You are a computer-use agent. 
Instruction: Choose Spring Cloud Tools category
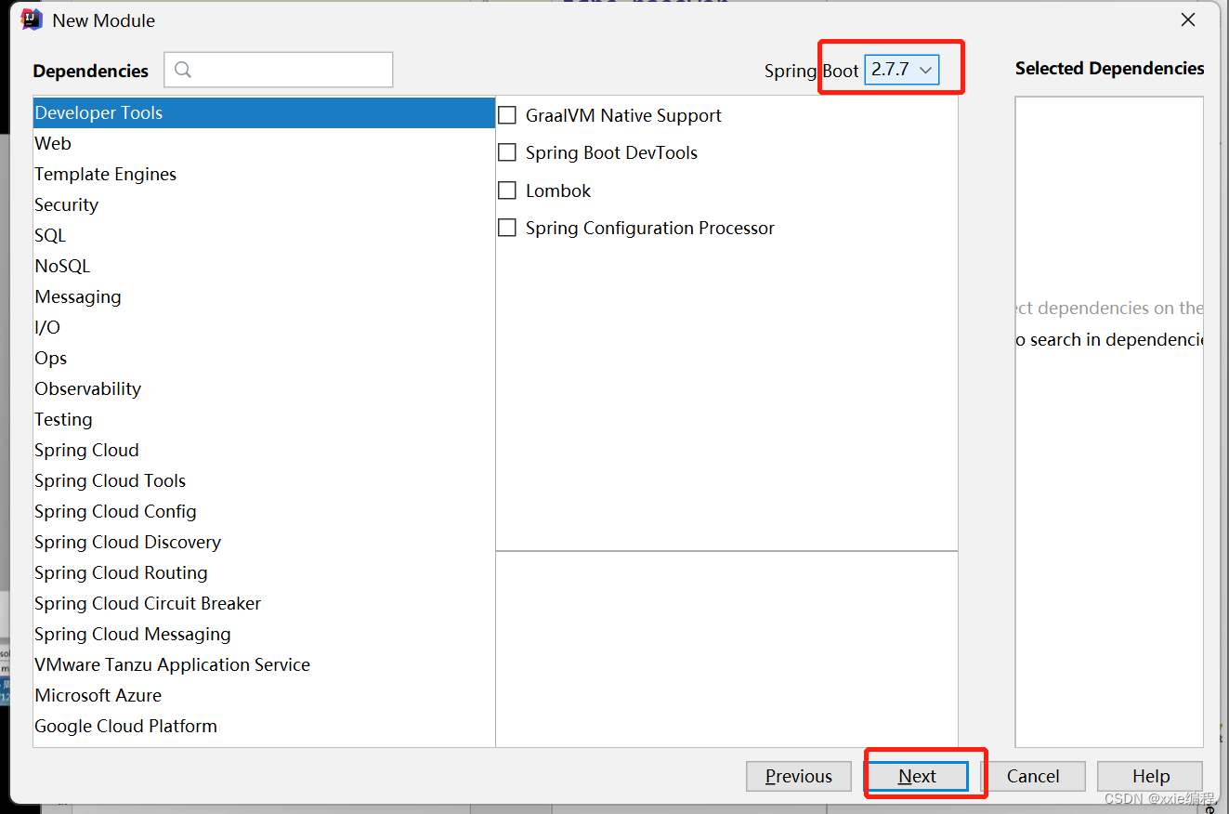tap(264, 480)
